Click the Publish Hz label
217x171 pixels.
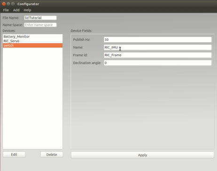pyautogui.click(x=82, y=39)
